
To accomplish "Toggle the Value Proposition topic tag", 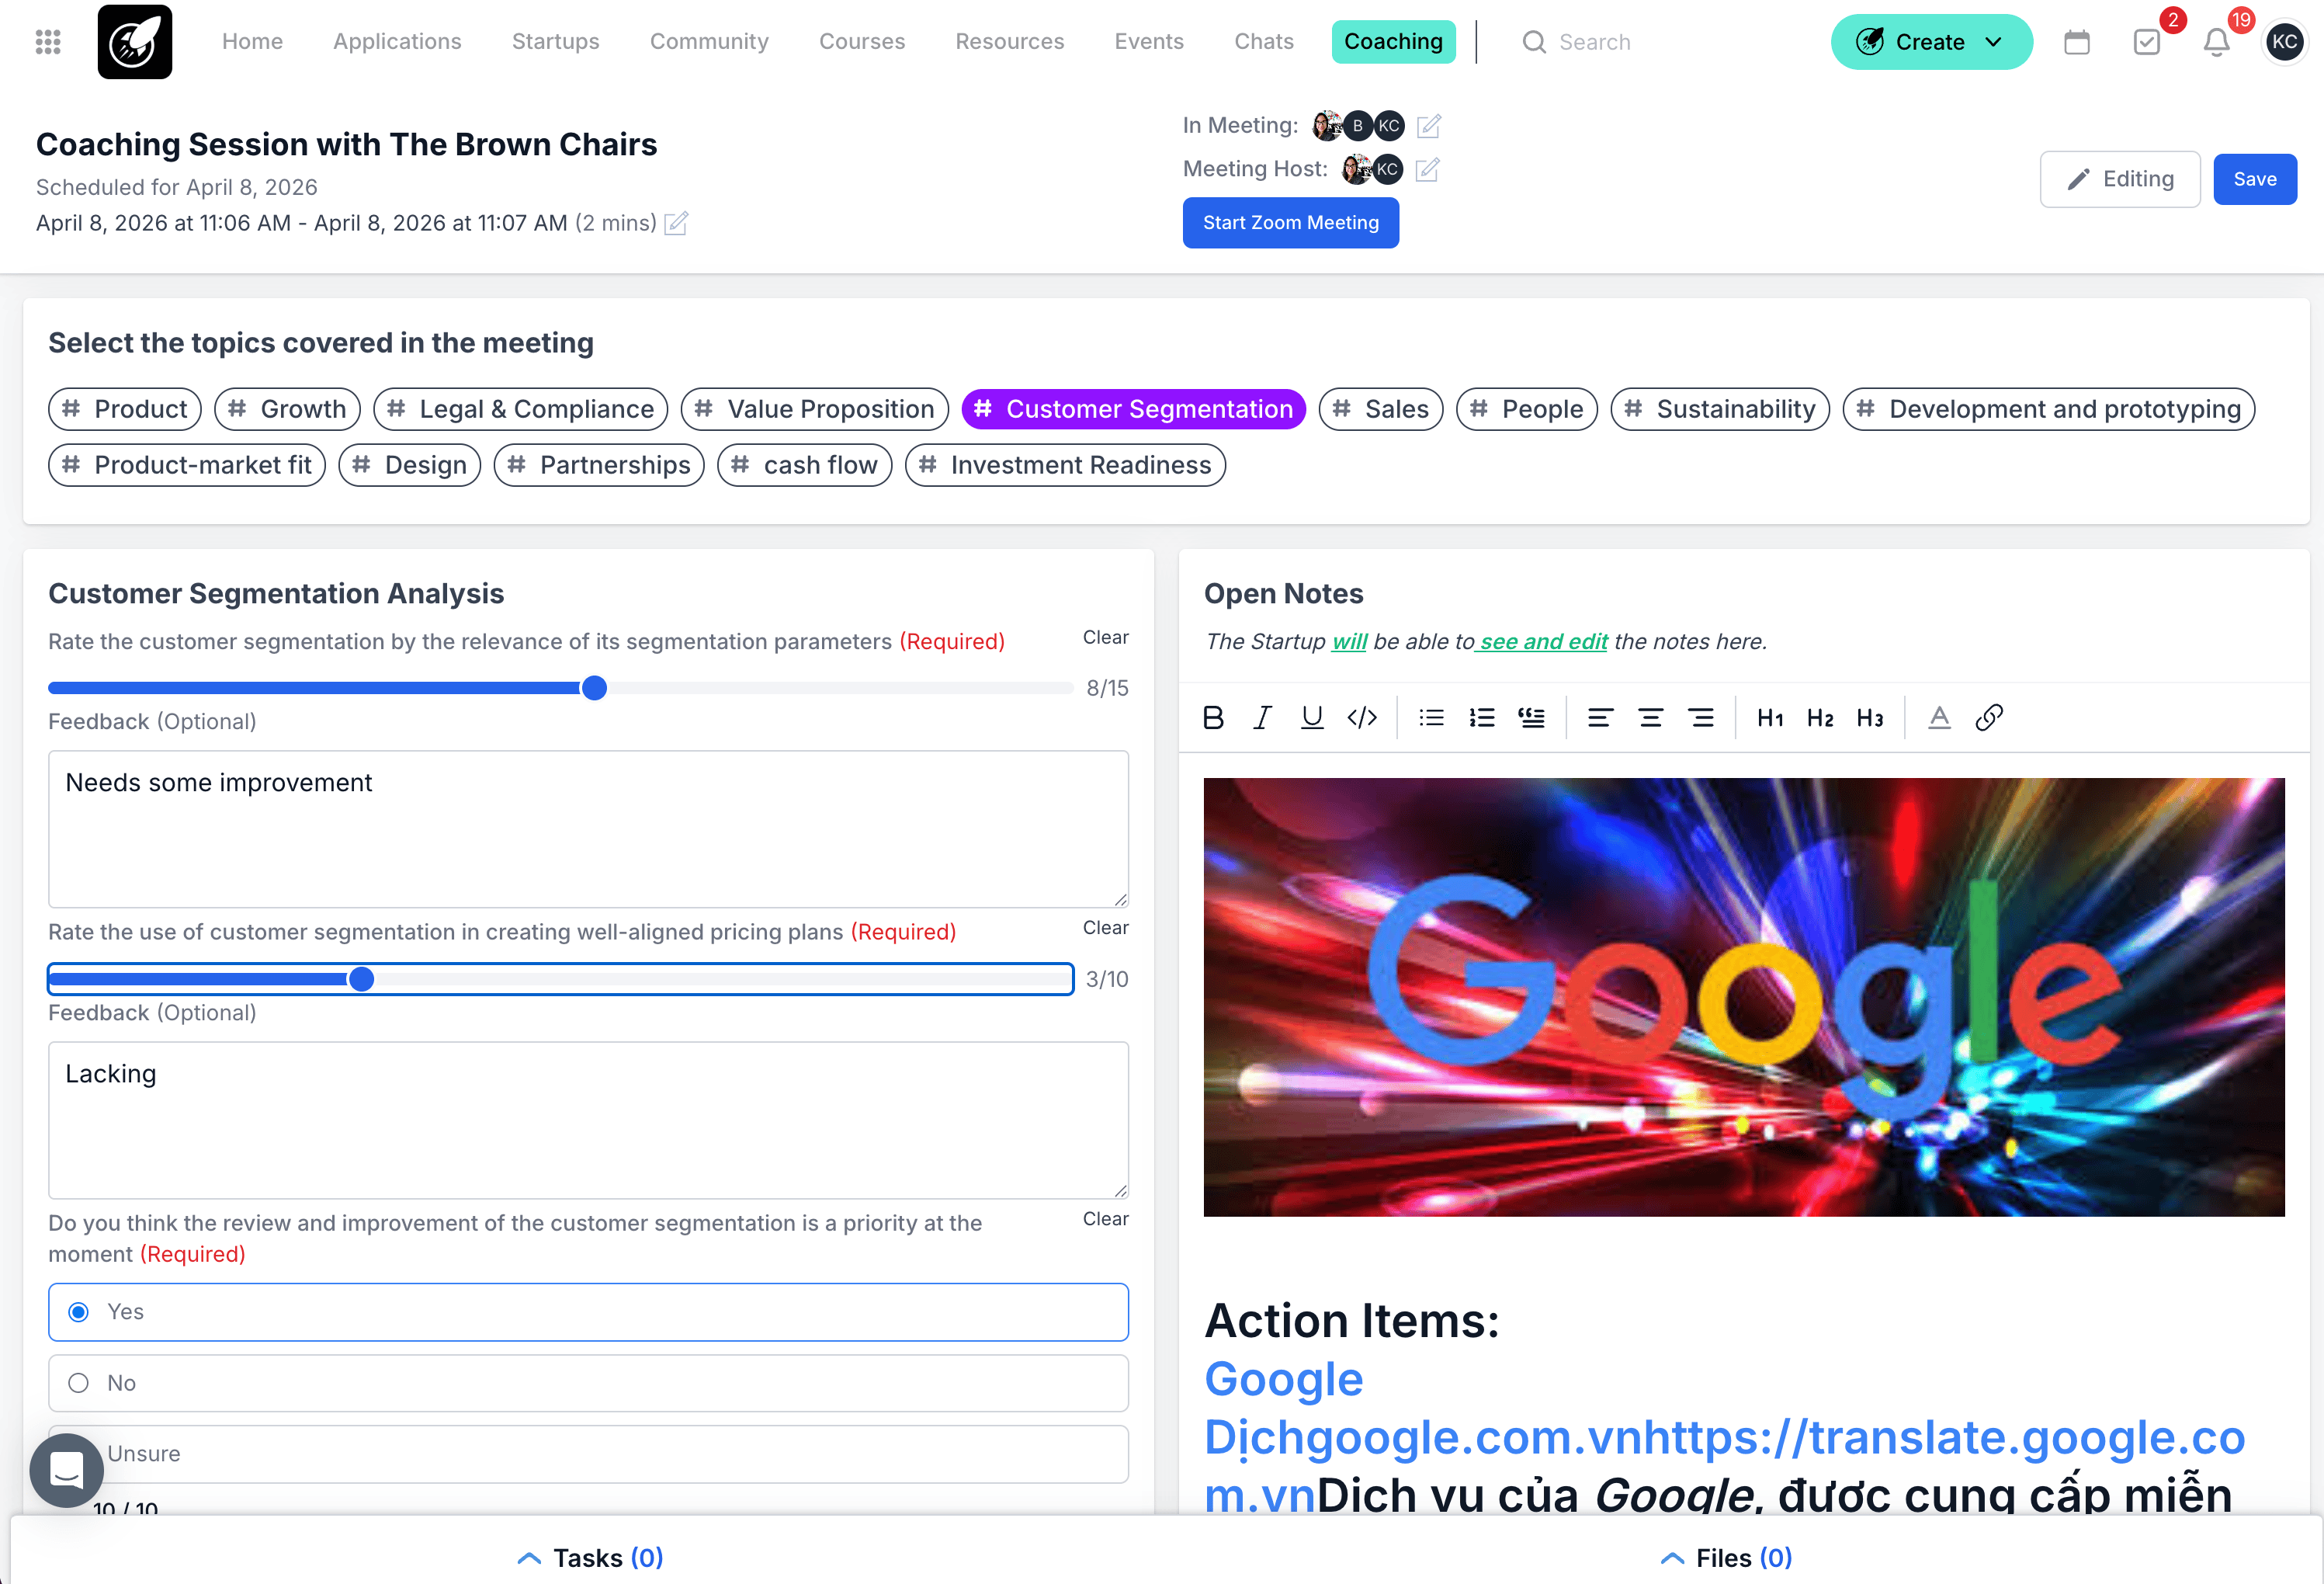I will tap(814, 409).
